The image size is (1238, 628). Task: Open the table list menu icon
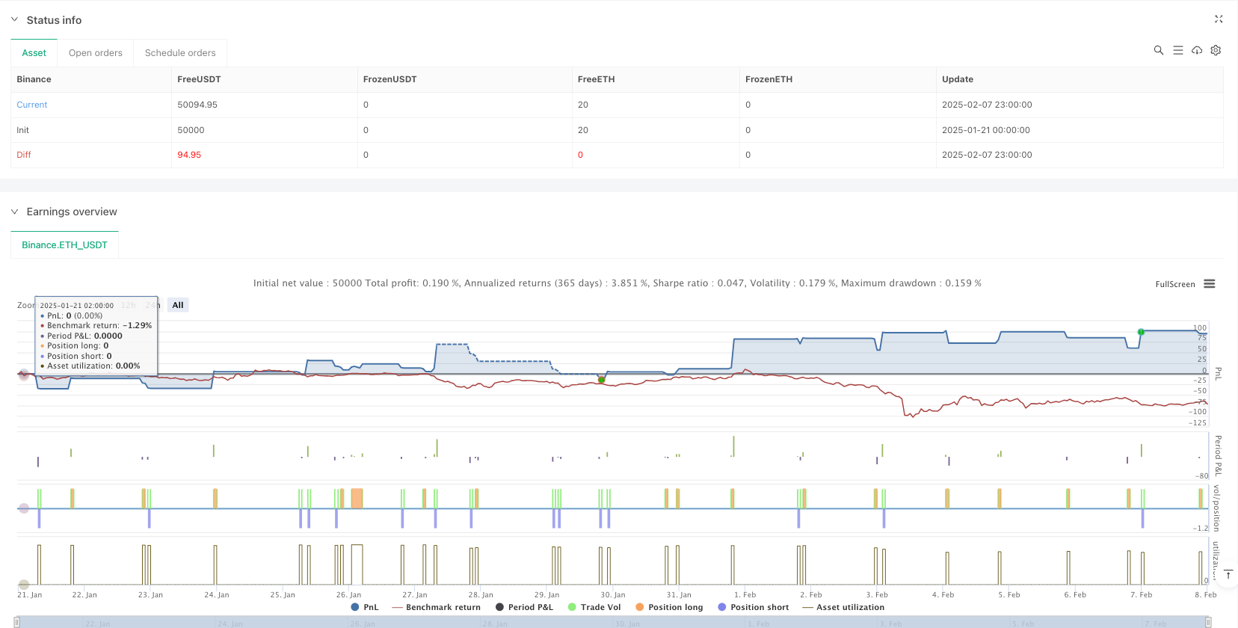pos(1177,50)
